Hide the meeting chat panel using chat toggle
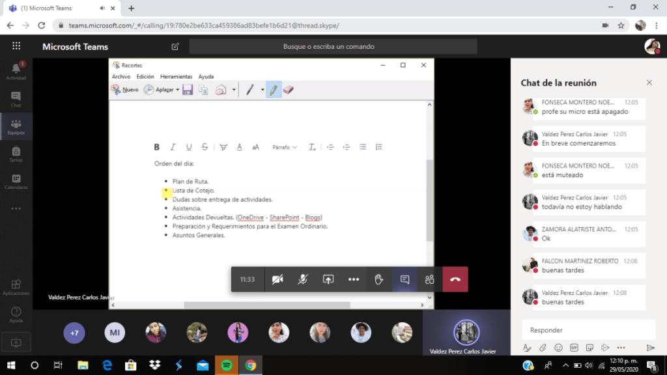The image size is (667, 375). click(404, 279)
